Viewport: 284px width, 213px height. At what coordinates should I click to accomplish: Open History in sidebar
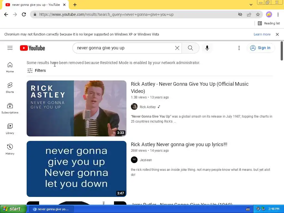click(x=10, y=149)
